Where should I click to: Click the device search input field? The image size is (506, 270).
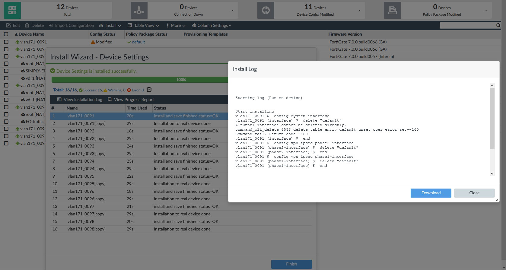pos(468,25)
